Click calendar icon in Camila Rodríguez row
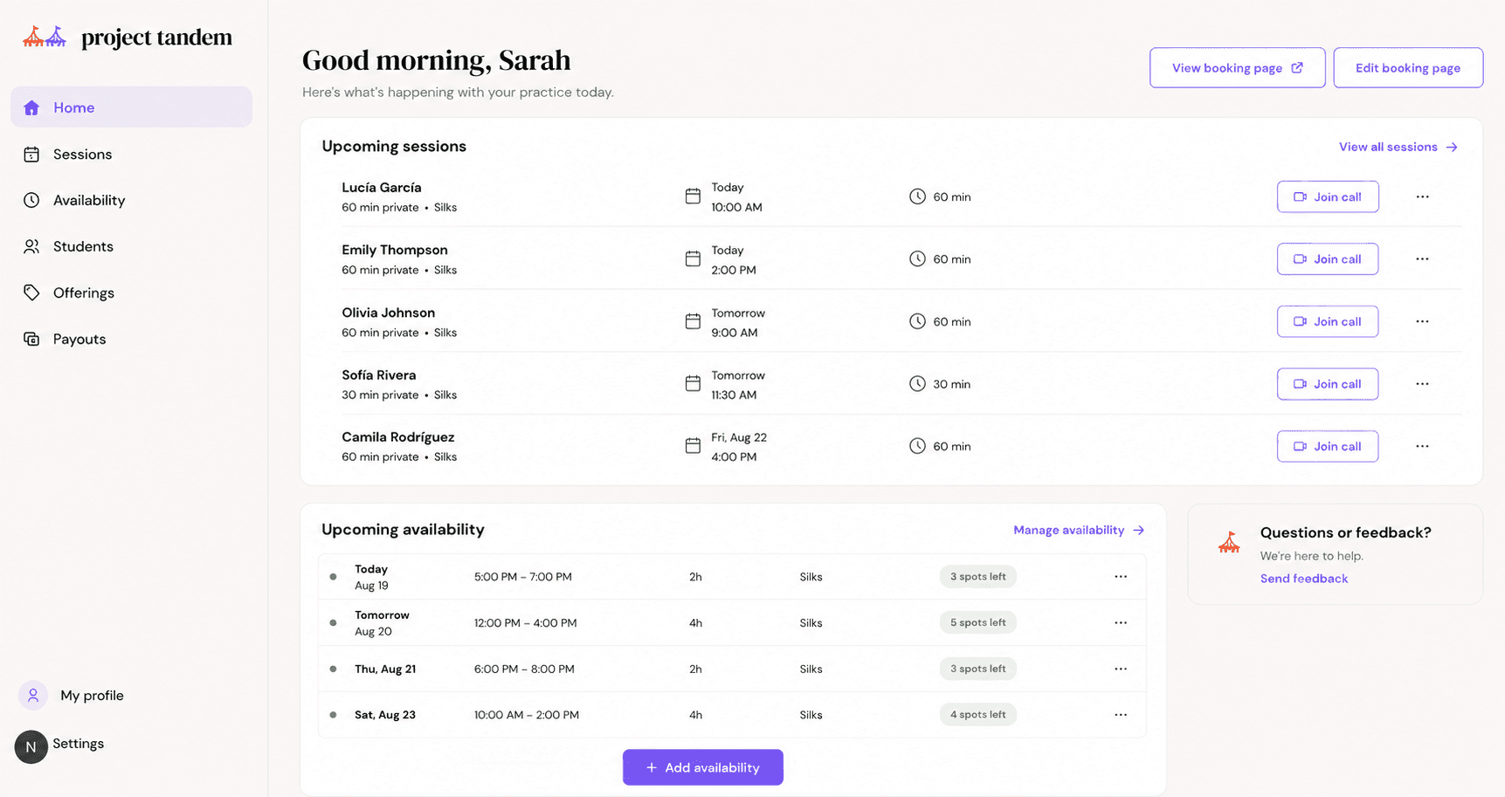The width and height of the screenshot is (1505, 797). tap(693, 446)
